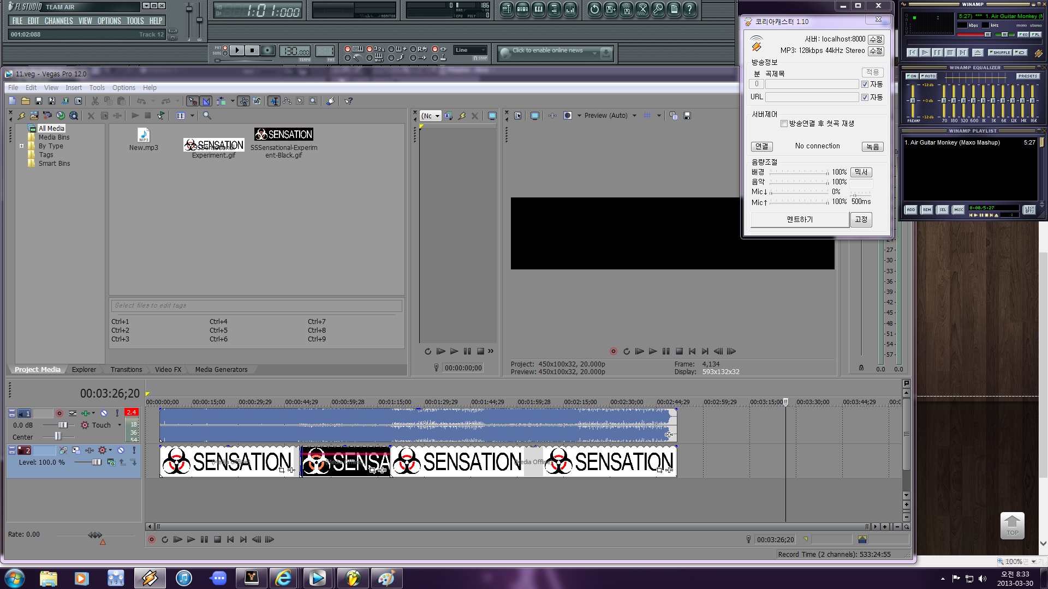Open Preview (Auto) quality dropdown

(x=634, y=116)
